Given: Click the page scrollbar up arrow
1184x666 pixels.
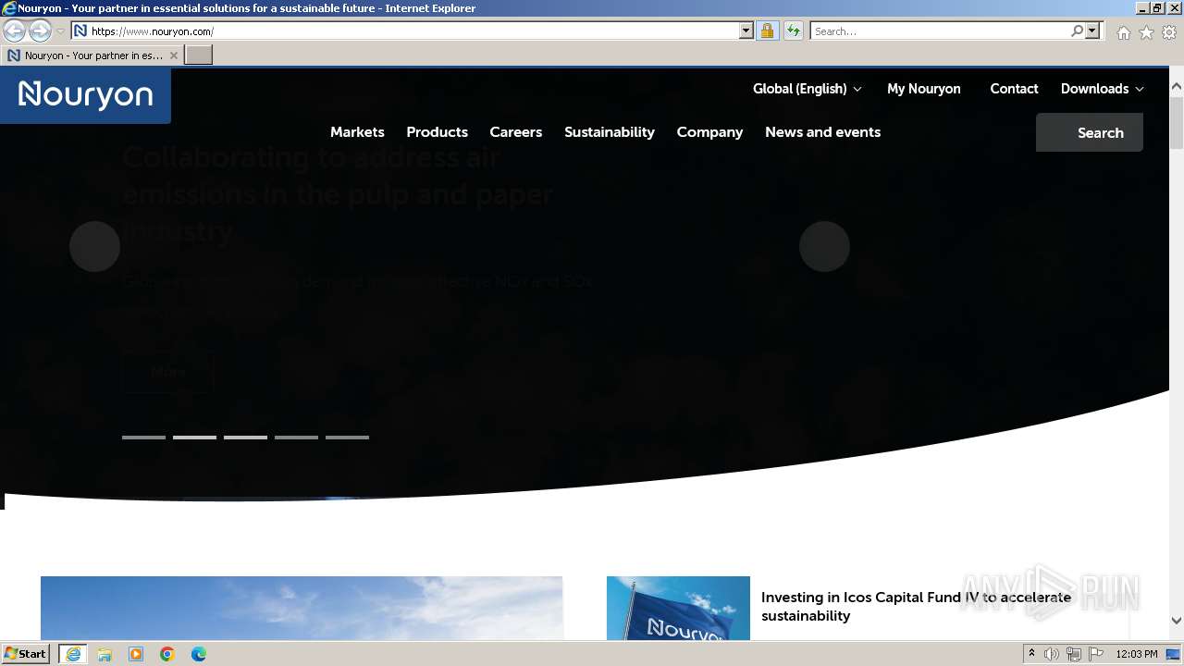Looking at the screenshot, I should [1177, 87].
